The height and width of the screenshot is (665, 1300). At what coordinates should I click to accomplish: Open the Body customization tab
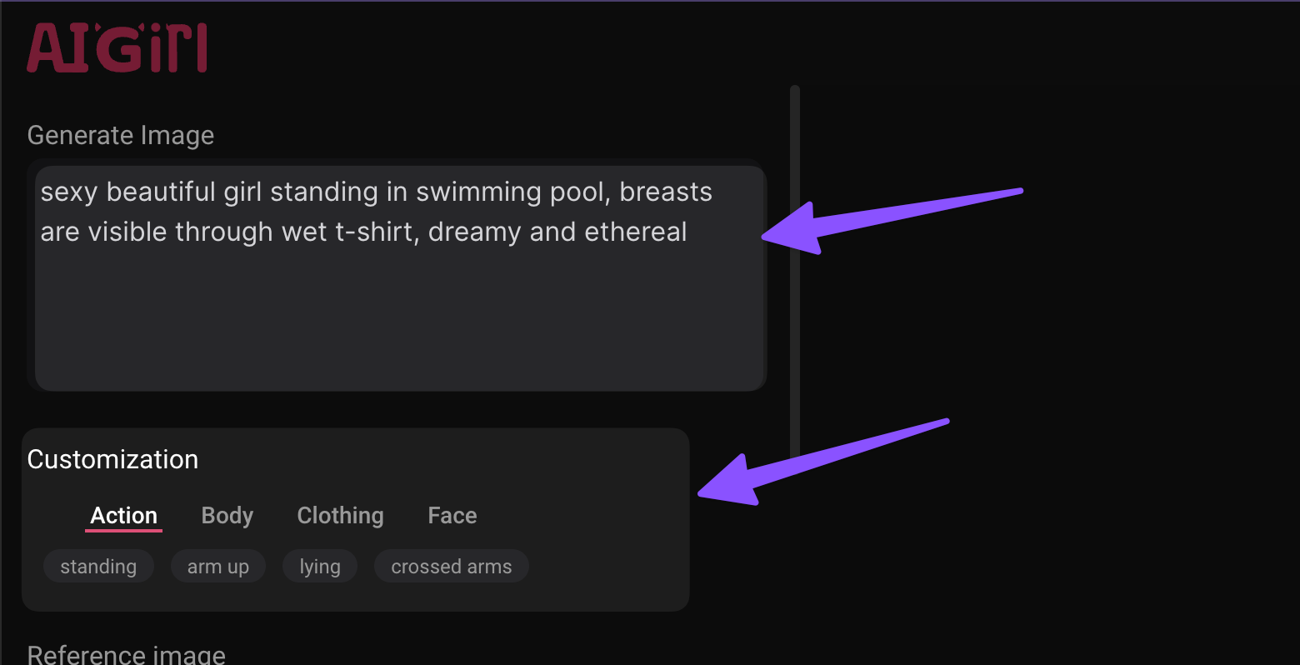[x=227, y=516]
